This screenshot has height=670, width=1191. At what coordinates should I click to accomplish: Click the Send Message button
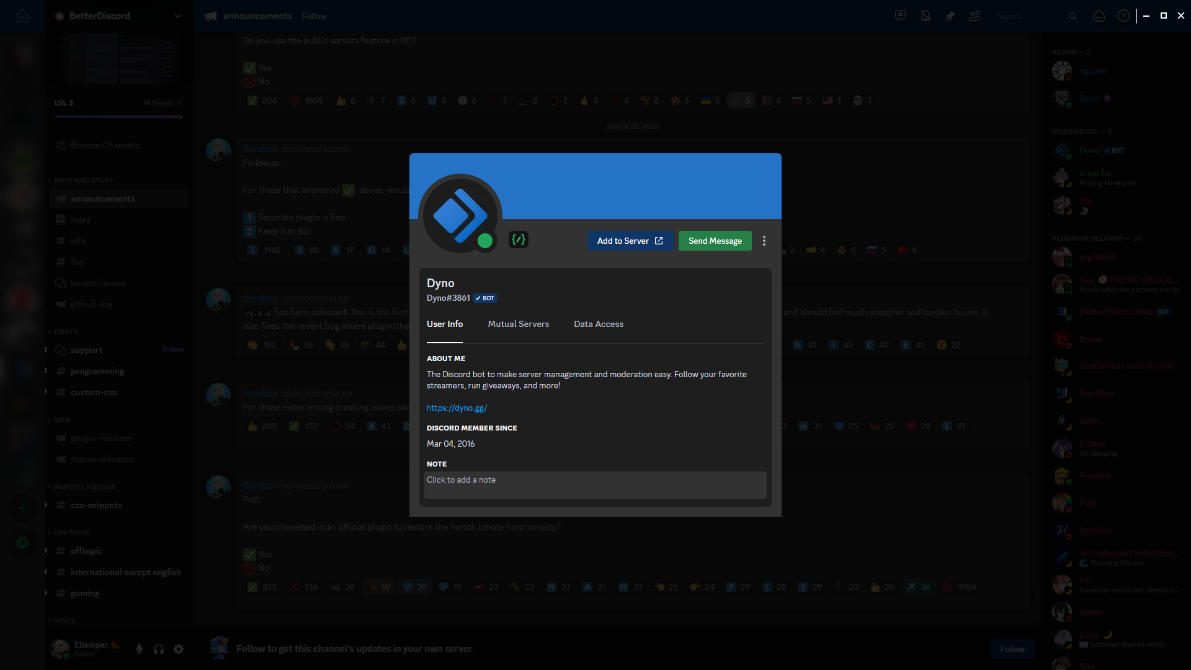[715, 241]
